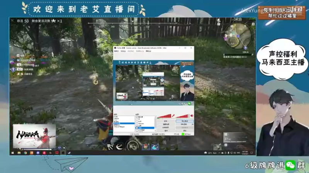Click the OBS Settings button above Edit Scene
The image size is (309, 173).
click(x=166, y=121)
